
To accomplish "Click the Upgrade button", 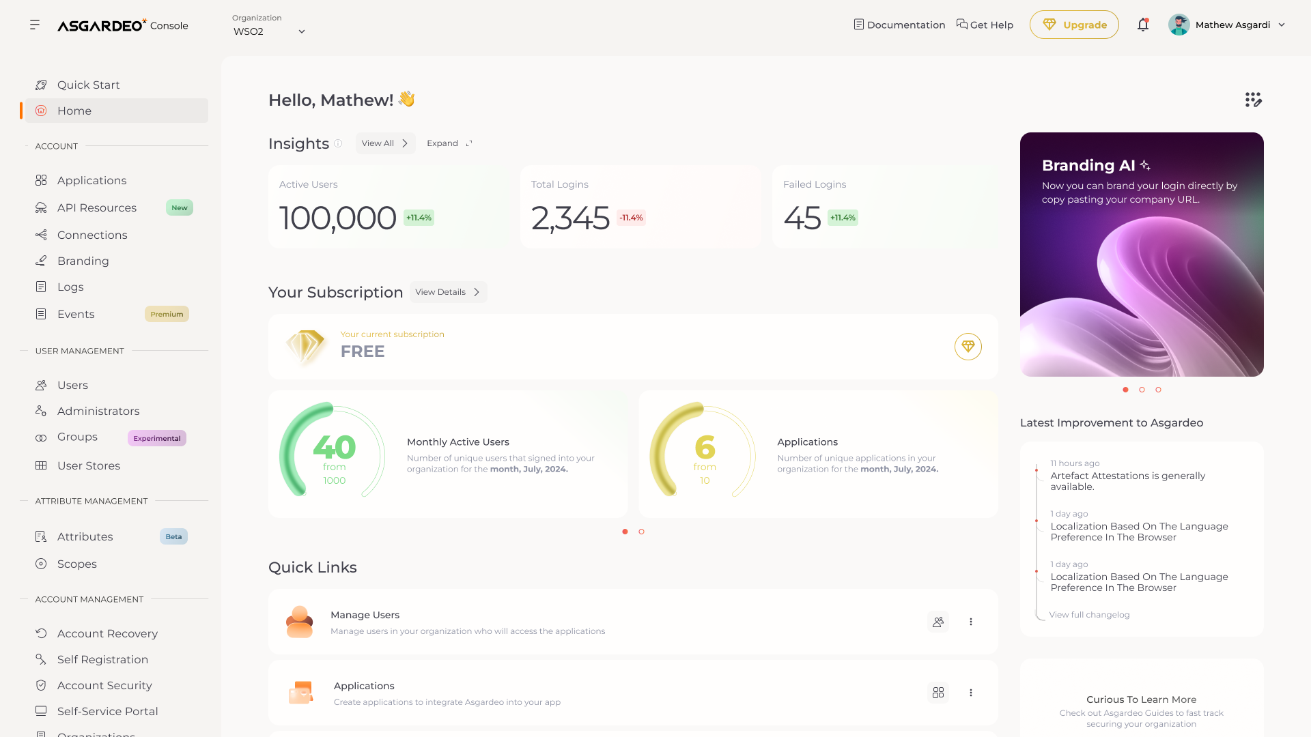I will [1074, 25].
